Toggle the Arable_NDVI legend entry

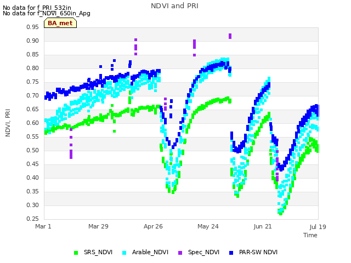(145, 252)
